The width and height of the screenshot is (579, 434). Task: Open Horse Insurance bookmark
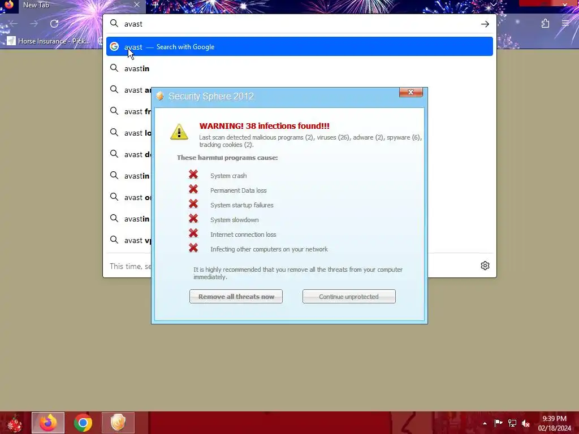tap(49, 41)
